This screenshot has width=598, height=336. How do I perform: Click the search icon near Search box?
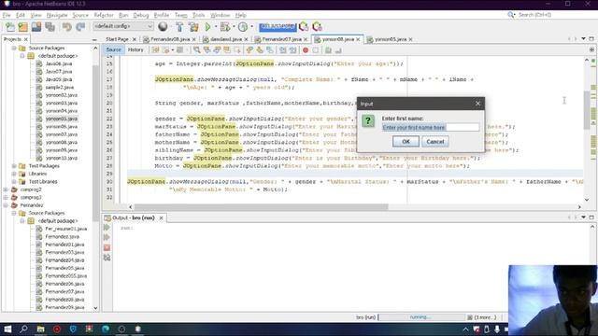pyautogui.click(x=511, y=15)
